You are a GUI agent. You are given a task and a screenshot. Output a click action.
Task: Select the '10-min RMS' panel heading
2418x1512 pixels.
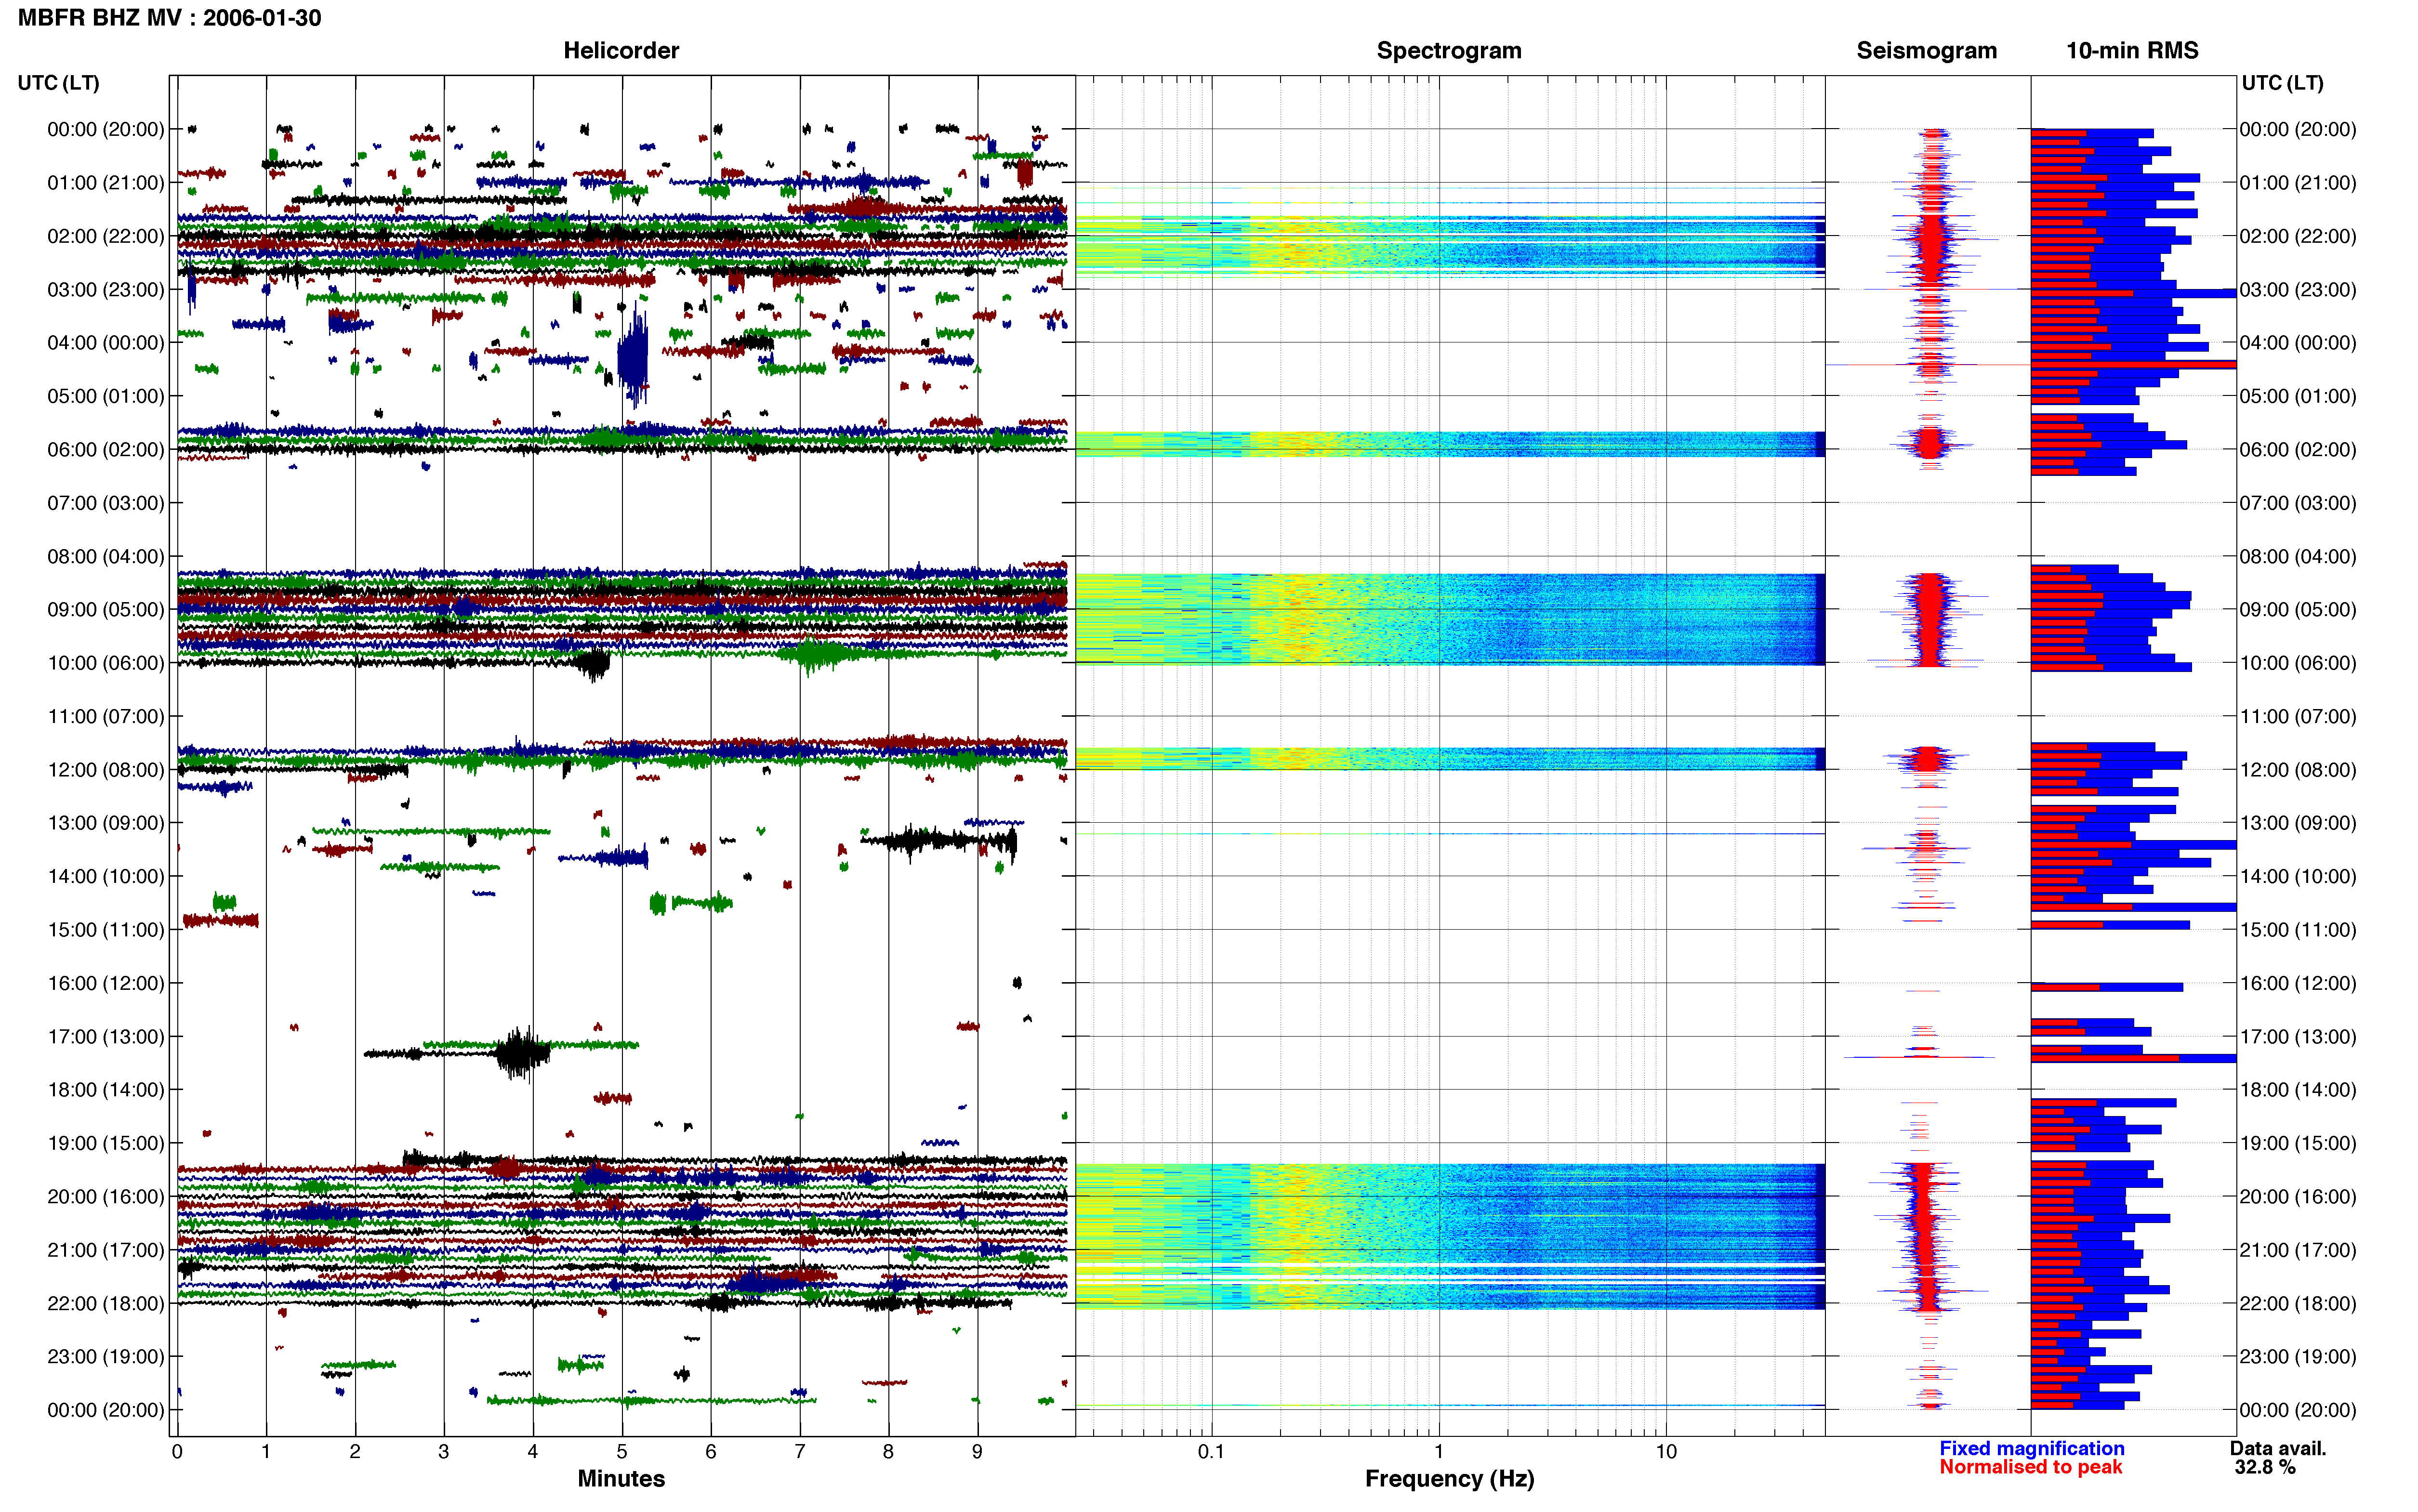(x=2132, y=51)
